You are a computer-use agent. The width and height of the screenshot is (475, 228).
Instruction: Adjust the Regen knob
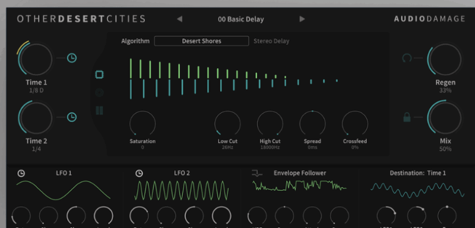[x=445, y=59]
